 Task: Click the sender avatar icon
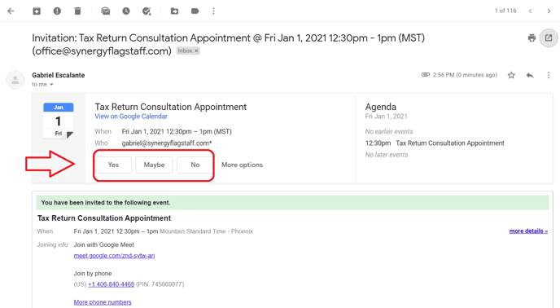(x=15, y=80)
